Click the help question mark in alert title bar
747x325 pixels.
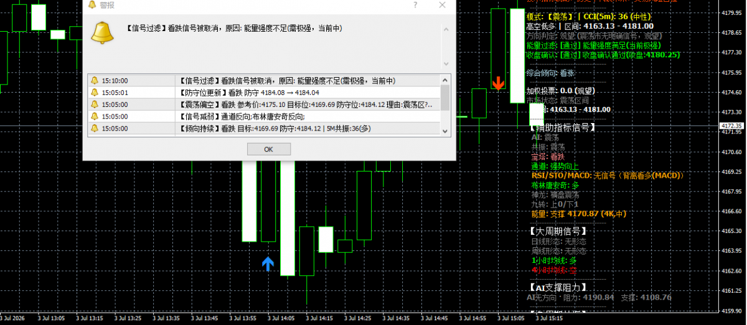415,5
